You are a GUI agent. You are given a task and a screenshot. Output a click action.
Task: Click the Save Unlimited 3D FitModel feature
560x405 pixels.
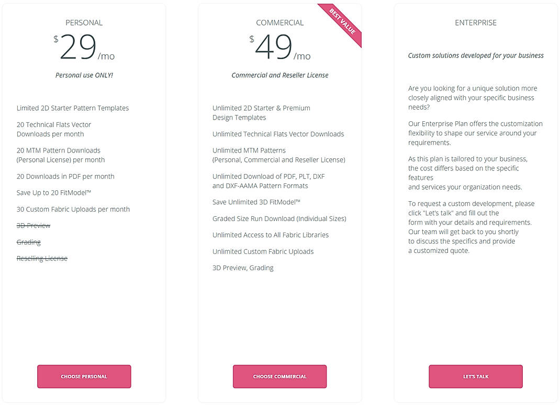coord(256,202)
